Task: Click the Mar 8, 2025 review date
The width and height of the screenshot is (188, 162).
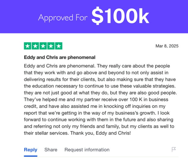Action: [x=167, y=46]
